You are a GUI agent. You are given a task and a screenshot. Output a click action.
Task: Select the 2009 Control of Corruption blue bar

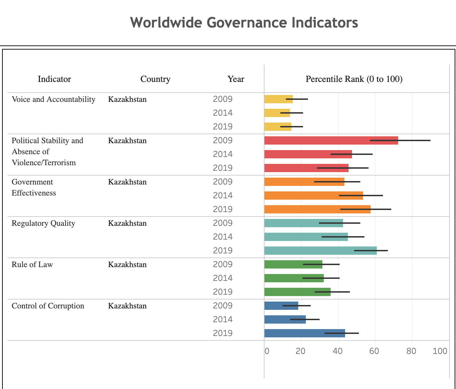point(281,306)
